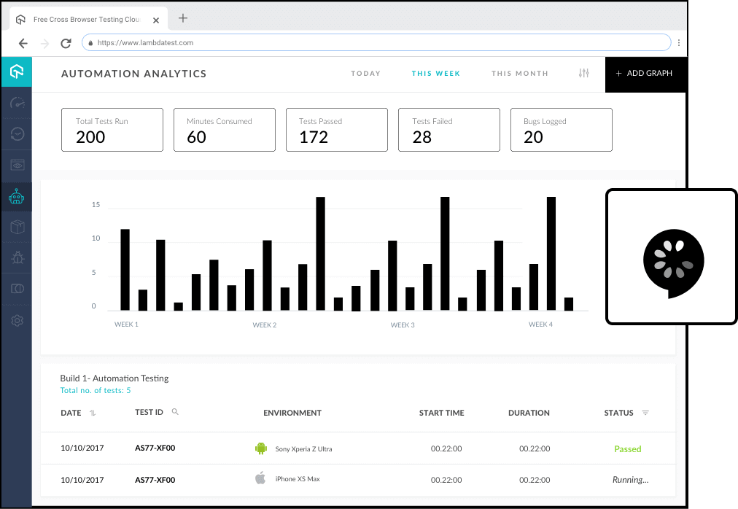Open the Automation robot section in sidebar
Screen dimensions: 738x509
tap(16, 196)
